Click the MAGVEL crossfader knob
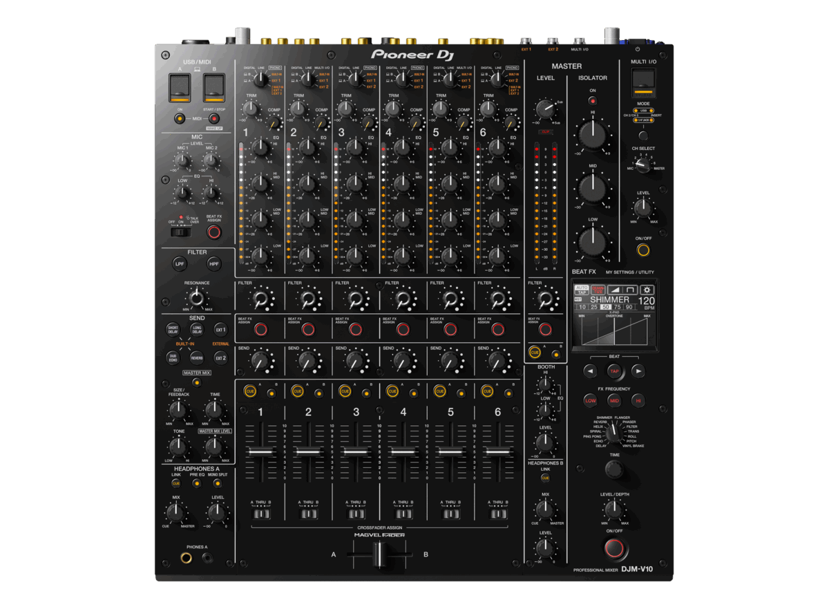This screenshot has height=609, width=829. tap(378, 554)
